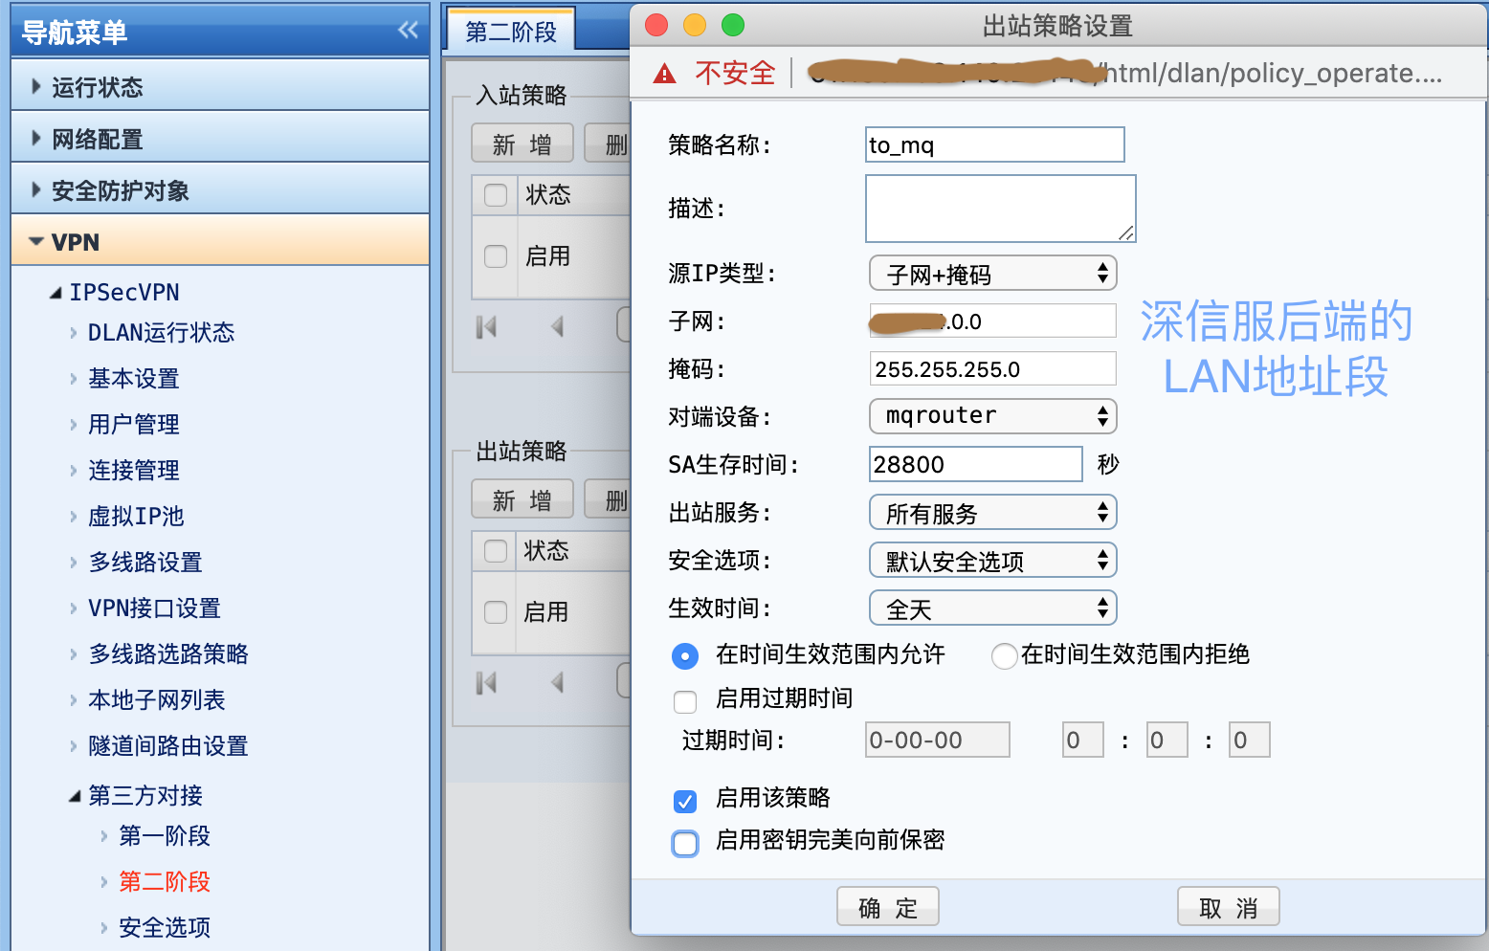Open the 对端设备 mqrouter dropdown
This screenshot has width=1489, height=951.
coord(992,416)
